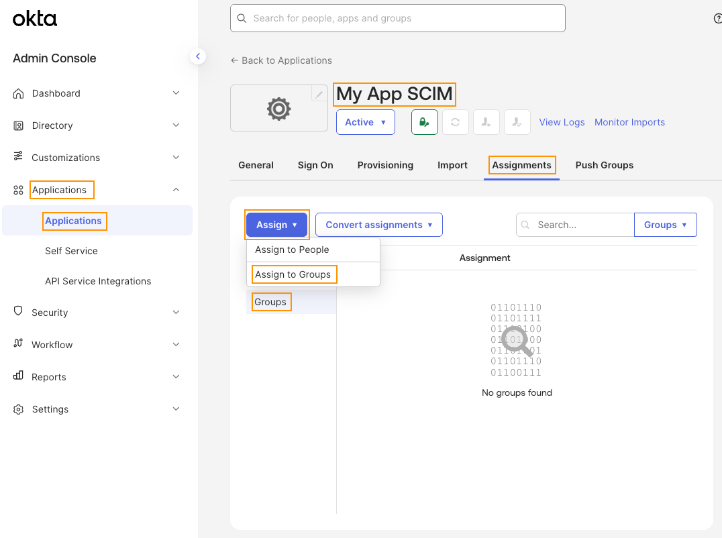Click the back arrow icon near Back to Applications

point(234,60)
